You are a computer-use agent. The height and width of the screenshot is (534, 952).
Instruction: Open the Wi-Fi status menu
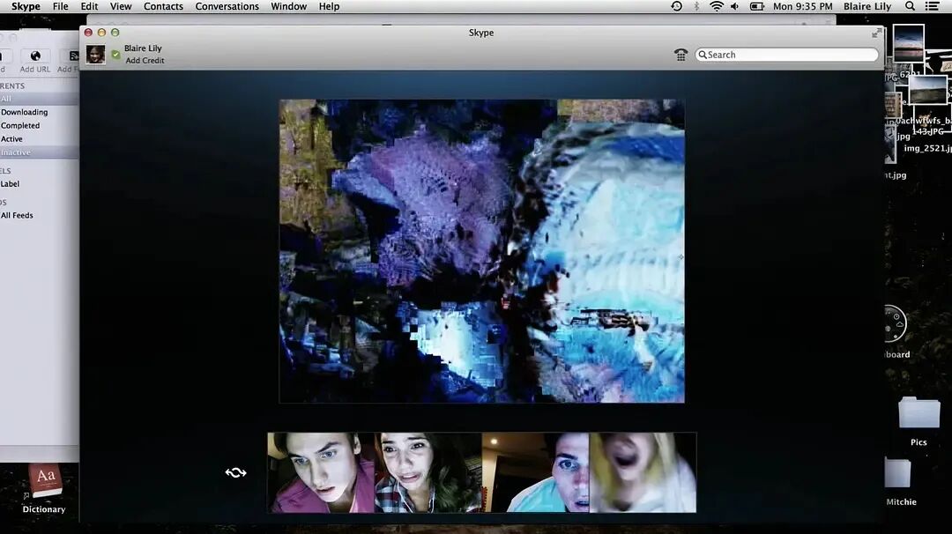pos(717,7)
